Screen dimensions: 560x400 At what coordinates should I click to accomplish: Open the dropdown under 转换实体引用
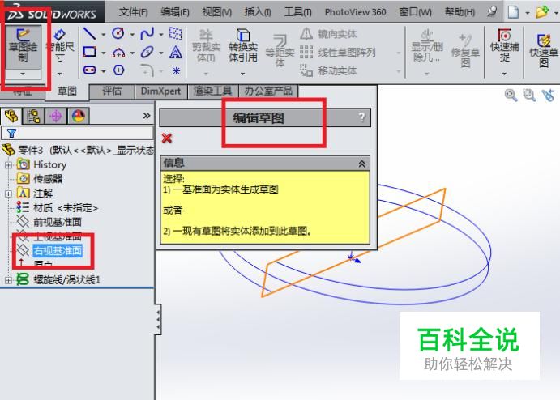click(x=242, y=74)
